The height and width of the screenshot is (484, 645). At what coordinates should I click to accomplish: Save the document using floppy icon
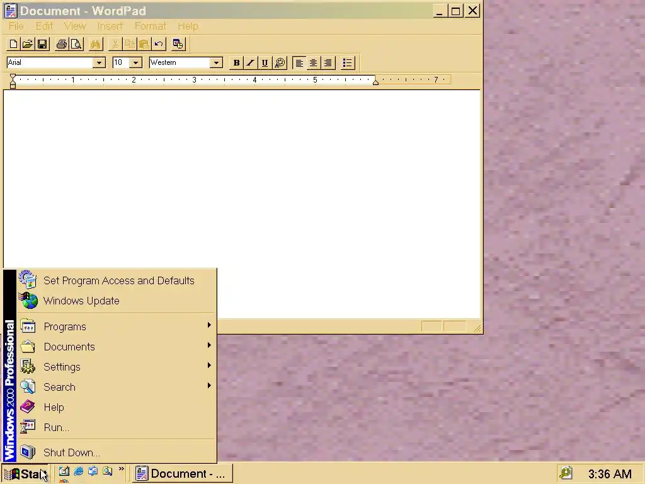(42, 44)
